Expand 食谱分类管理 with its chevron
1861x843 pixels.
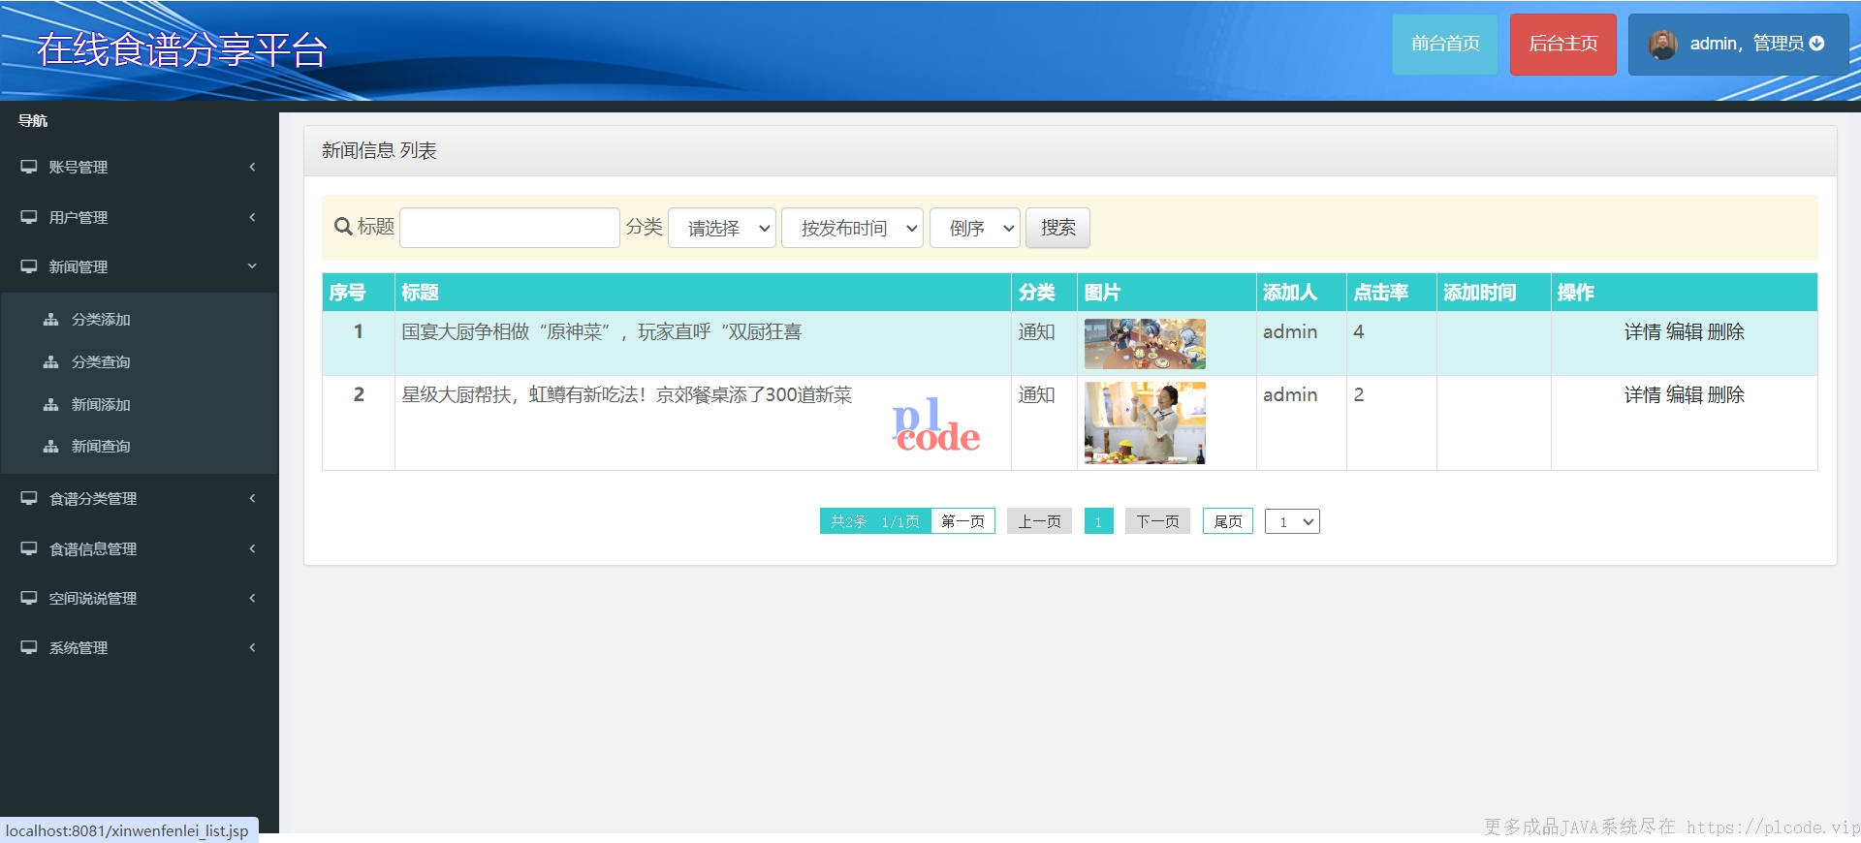[x=252, y=498]
